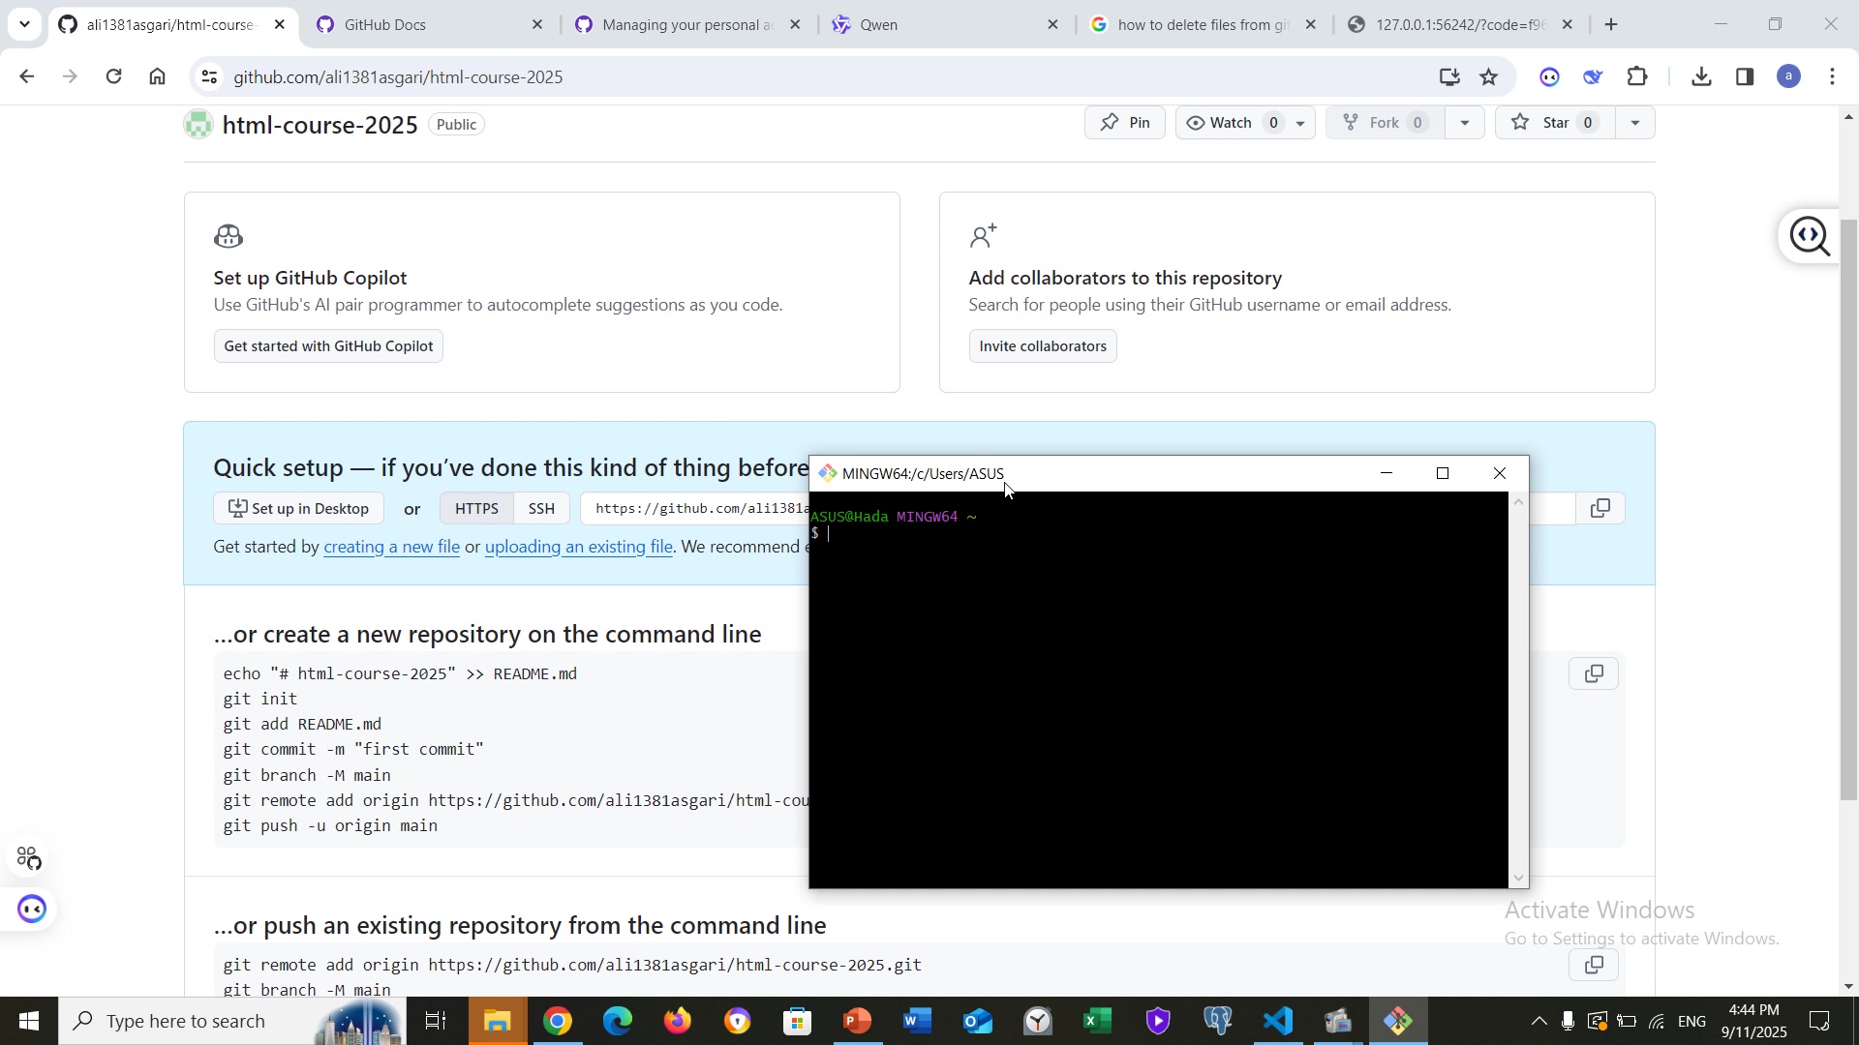Copy the repository HTTPS URL

coord(1600,508)
